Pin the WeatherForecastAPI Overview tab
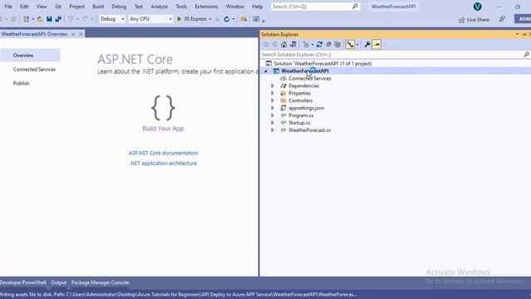Image resolution: width=531 pixels, height=299 pixels. click(74, 34)
